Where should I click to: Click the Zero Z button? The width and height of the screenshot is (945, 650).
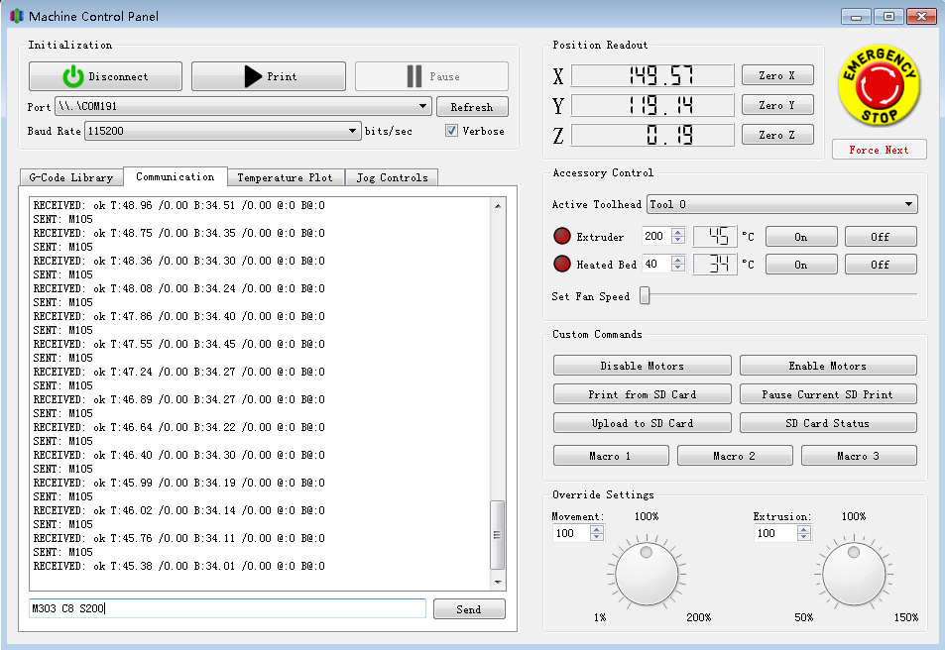(x=777, y=135)
